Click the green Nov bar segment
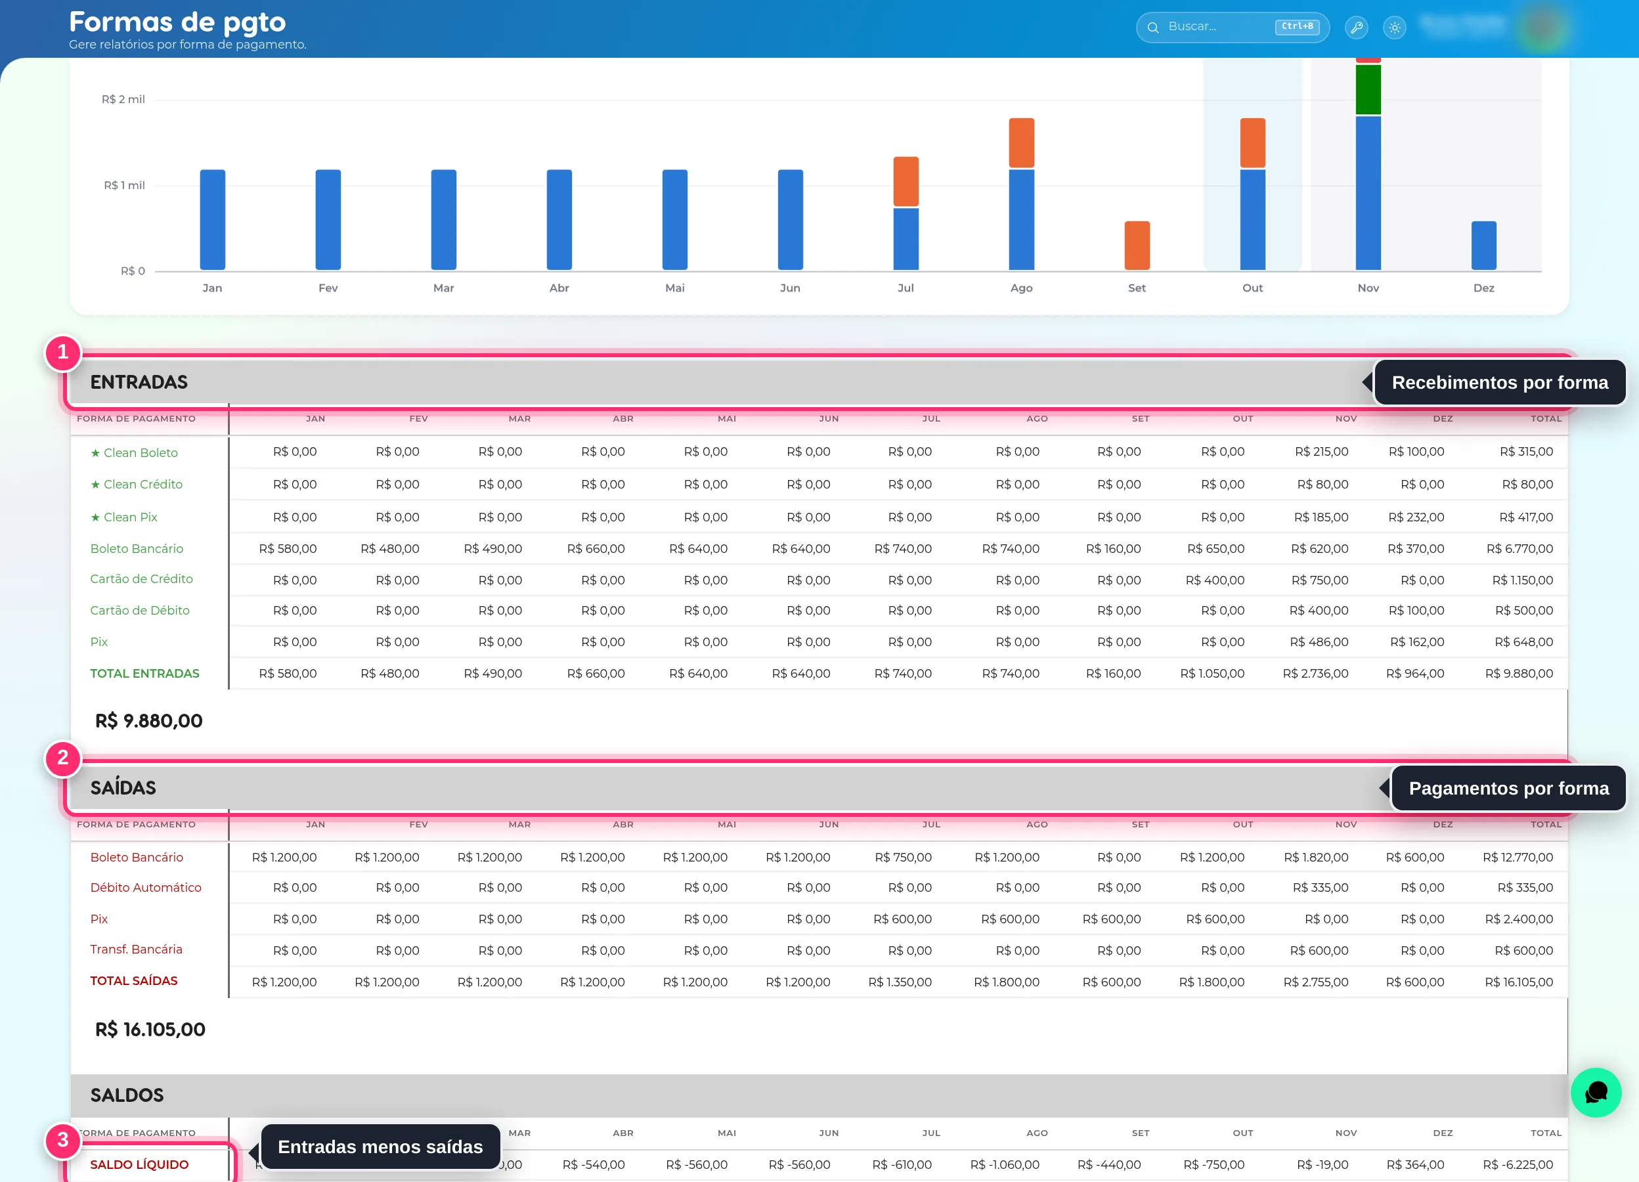 click(1368, 89)
